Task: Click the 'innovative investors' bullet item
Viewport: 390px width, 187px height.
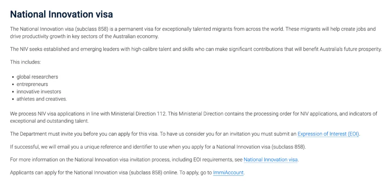Action: tap(39, 92)
